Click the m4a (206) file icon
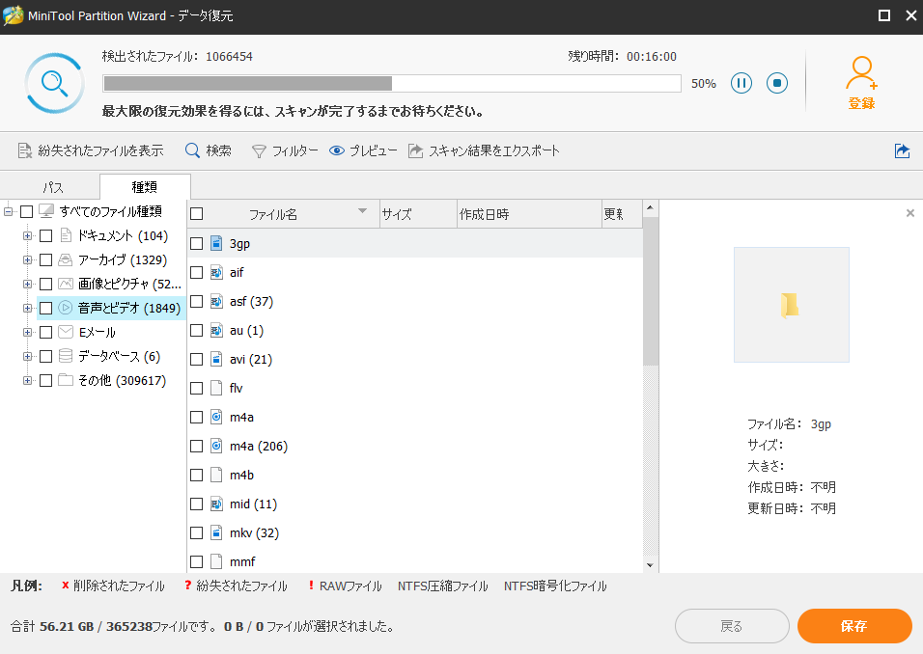 click(x=216, y=446)
